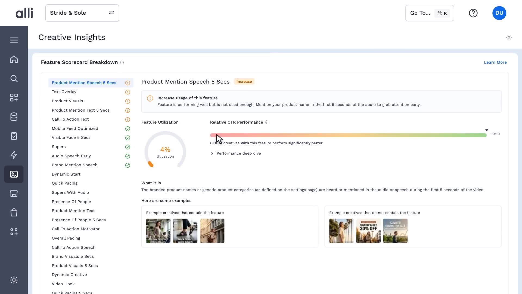Select Supers With Audio feature
Viewport: 522px width, 294px height.
tap(70, 192)
